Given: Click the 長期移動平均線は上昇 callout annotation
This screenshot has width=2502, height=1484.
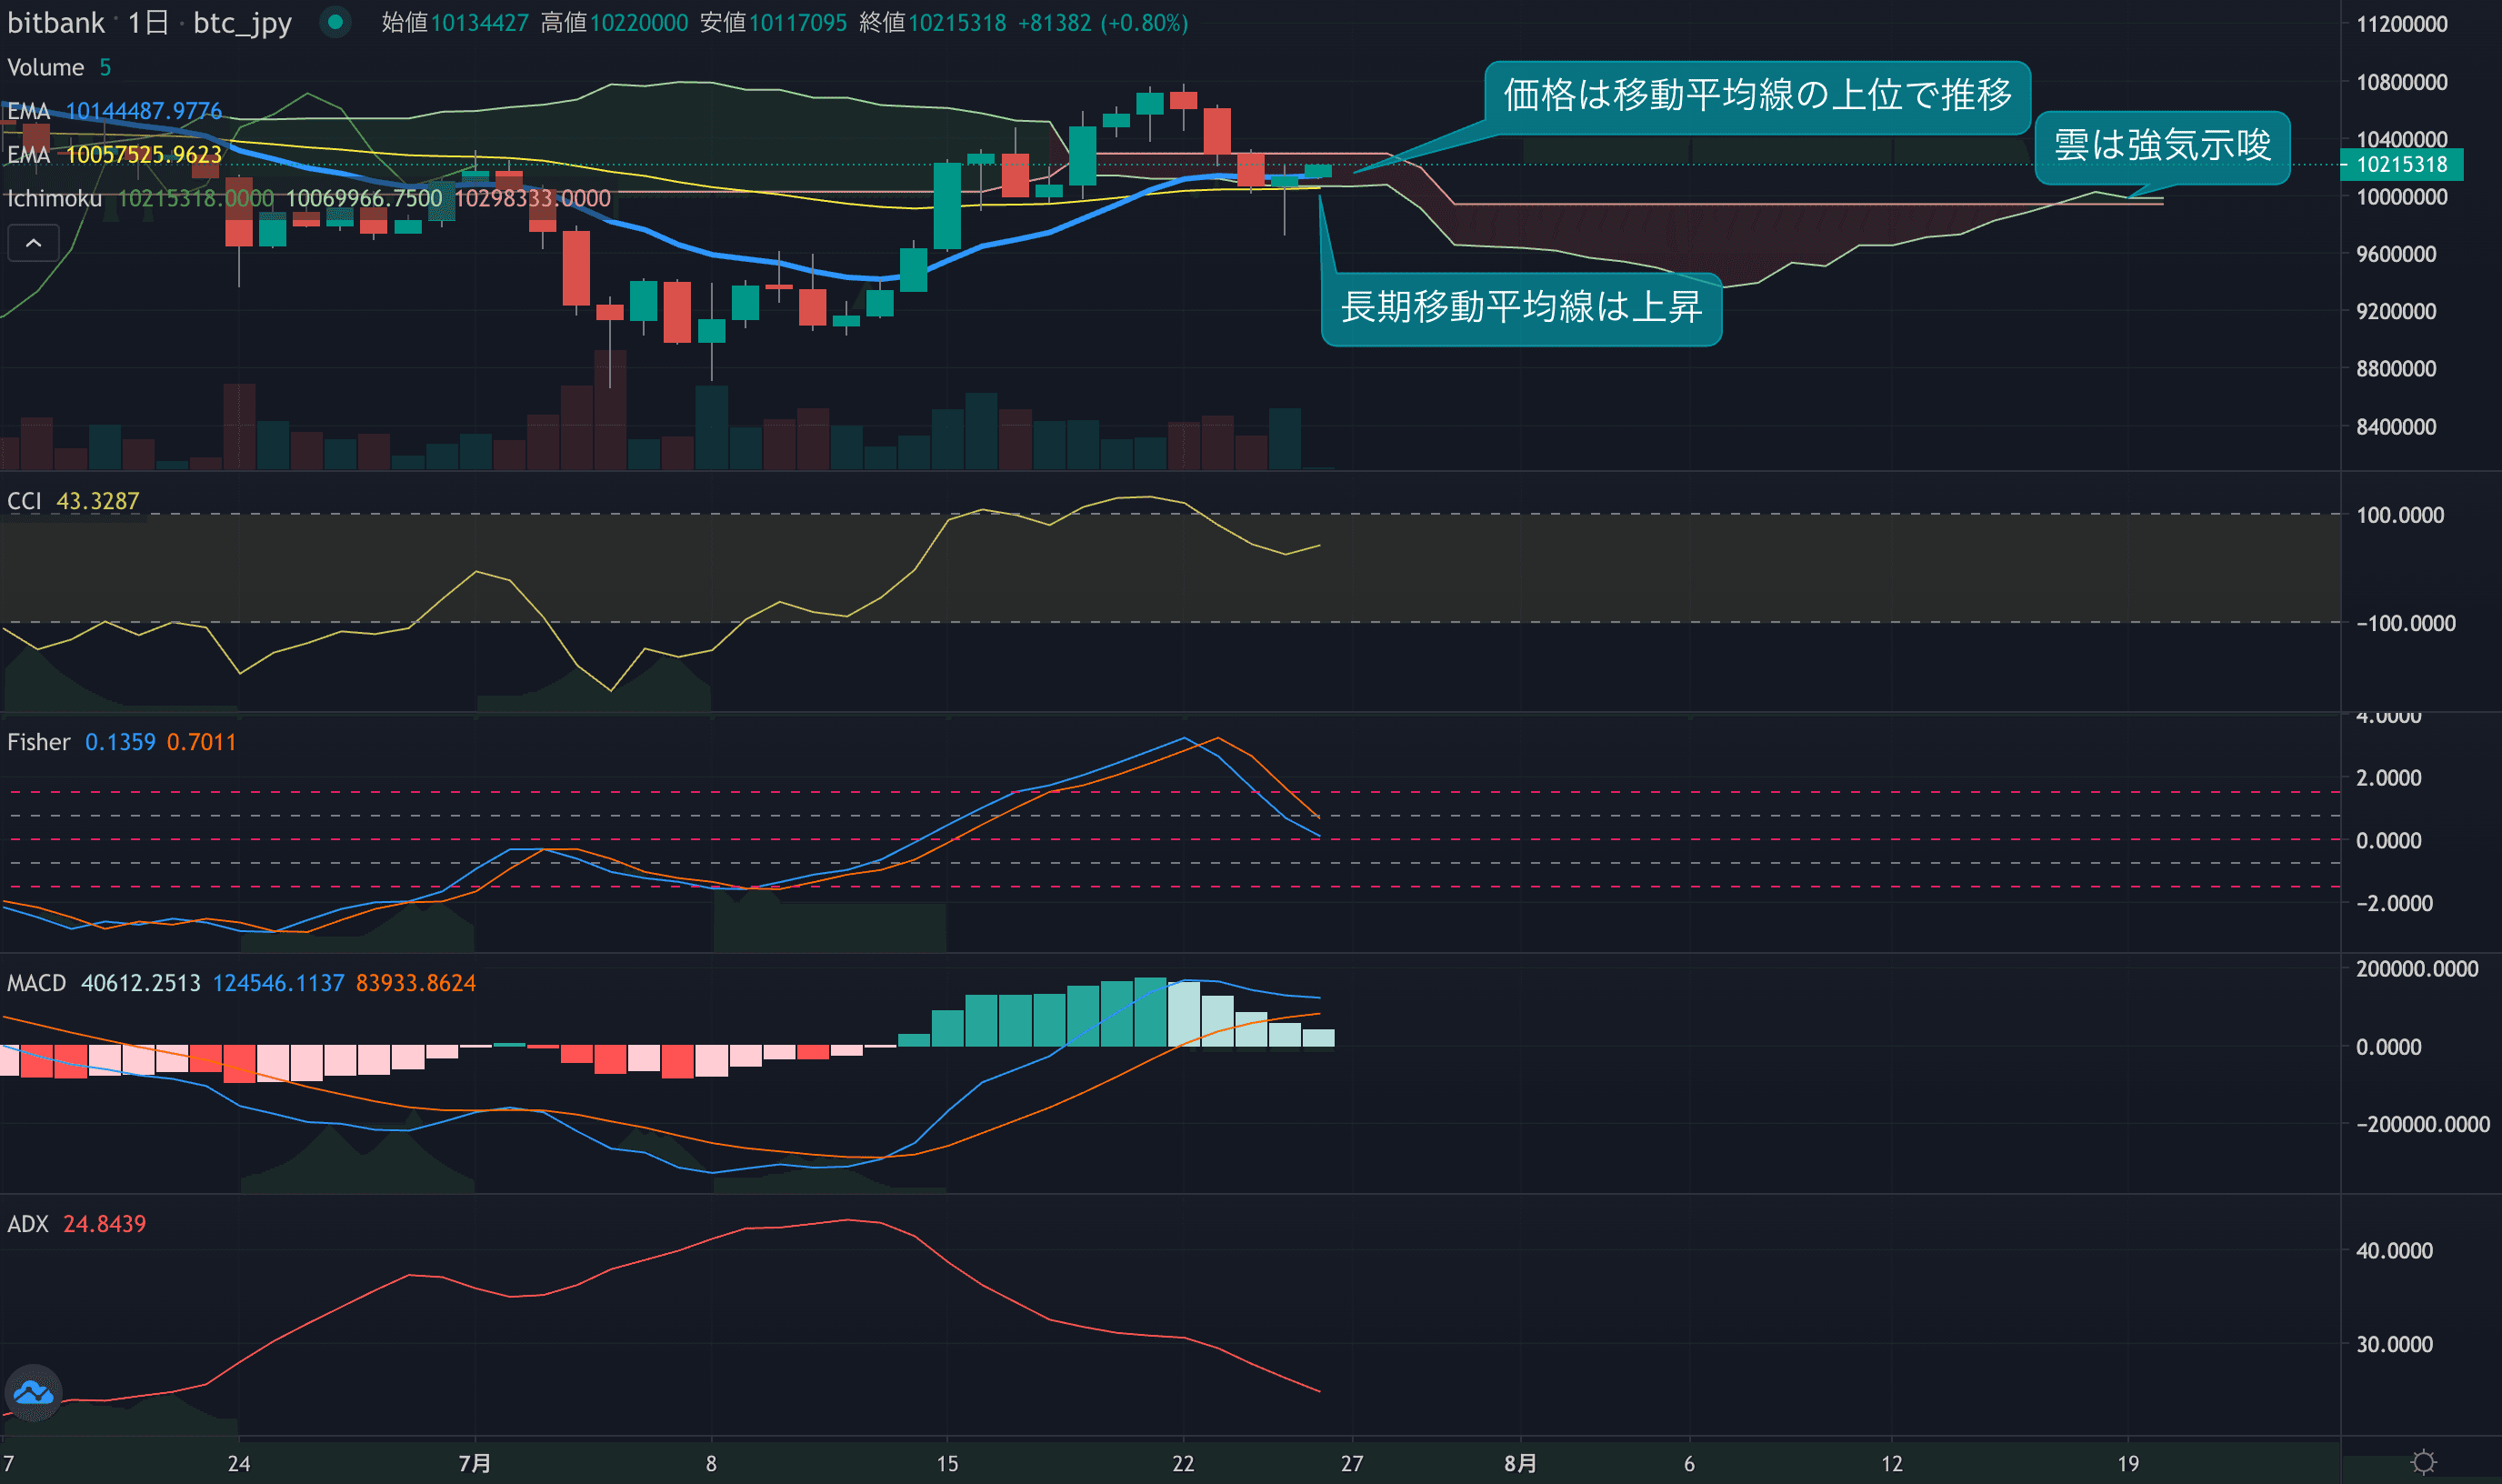Looking at the screenshot, I should 1519,308.
